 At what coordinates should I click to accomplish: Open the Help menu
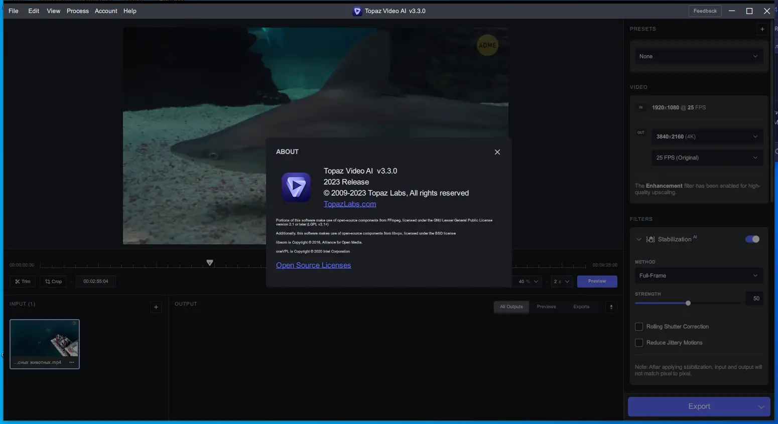click(x=130, y=11)
